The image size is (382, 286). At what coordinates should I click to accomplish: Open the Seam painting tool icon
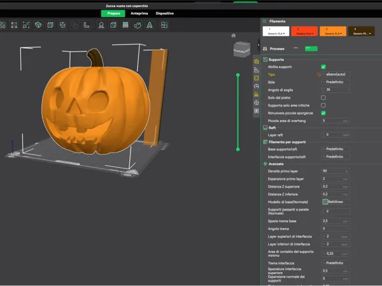(113, 25)
